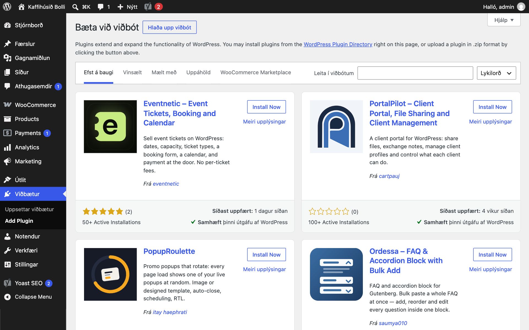Image resolution: width=529 pixels, height=330 pixels.
Task: Click the Athugasemdir comment icon in sidebar
Action: [7, 86]
